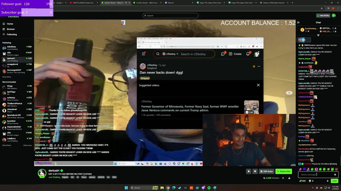Open Windows Start menu
Image resolution: width=341 pixels, height=191 pixels.
click(x=126, y=188)
